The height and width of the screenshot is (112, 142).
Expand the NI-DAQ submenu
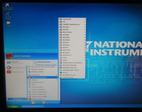(x=72, y=30)
